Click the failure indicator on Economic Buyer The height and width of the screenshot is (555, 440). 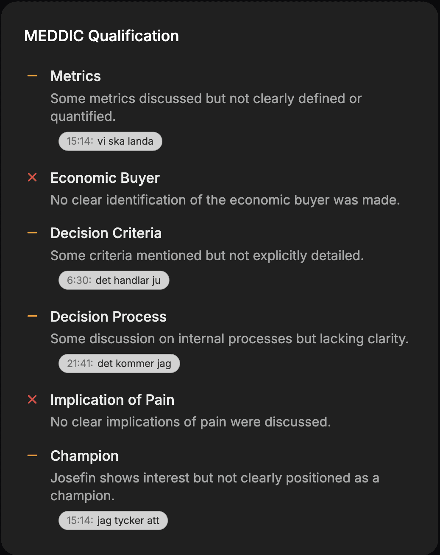click(x=32, y=177)
